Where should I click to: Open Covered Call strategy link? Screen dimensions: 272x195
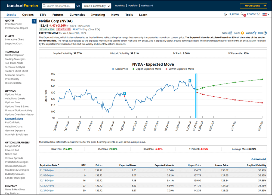pyautogui.click(x=12, y=150)
